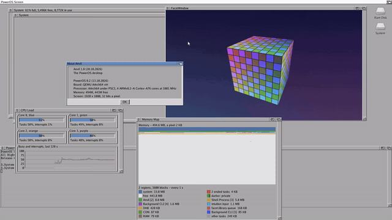Click the Memory Map window zoom gadget
Screen dimensions: 392x220
tap(272, 120)
